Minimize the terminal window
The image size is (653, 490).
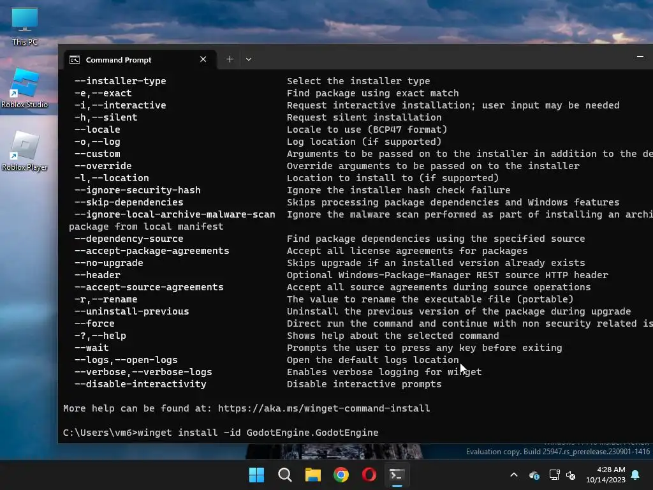point(640,57)
